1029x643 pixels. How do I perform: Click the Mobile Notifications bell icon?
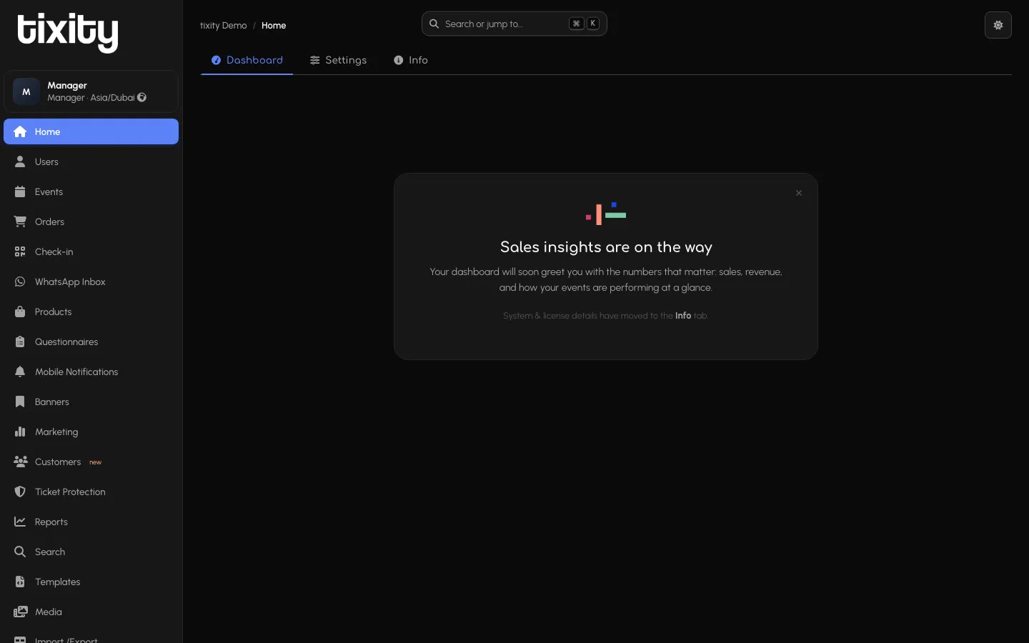point(20,372)
